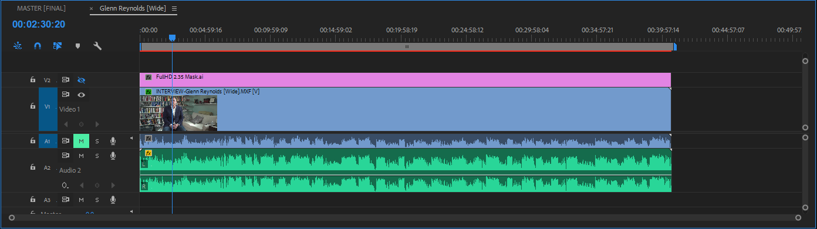Screen dimensions: 817x229
Task: Toggle sync lock for A1
Action: pos(66,141)
